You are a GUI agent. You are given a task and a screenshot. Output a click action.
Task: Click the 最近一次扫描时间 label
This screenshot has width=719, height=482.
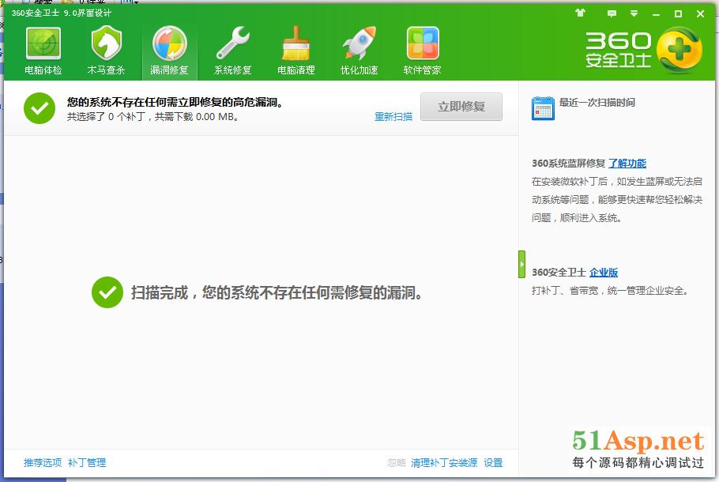coord(597,102)
